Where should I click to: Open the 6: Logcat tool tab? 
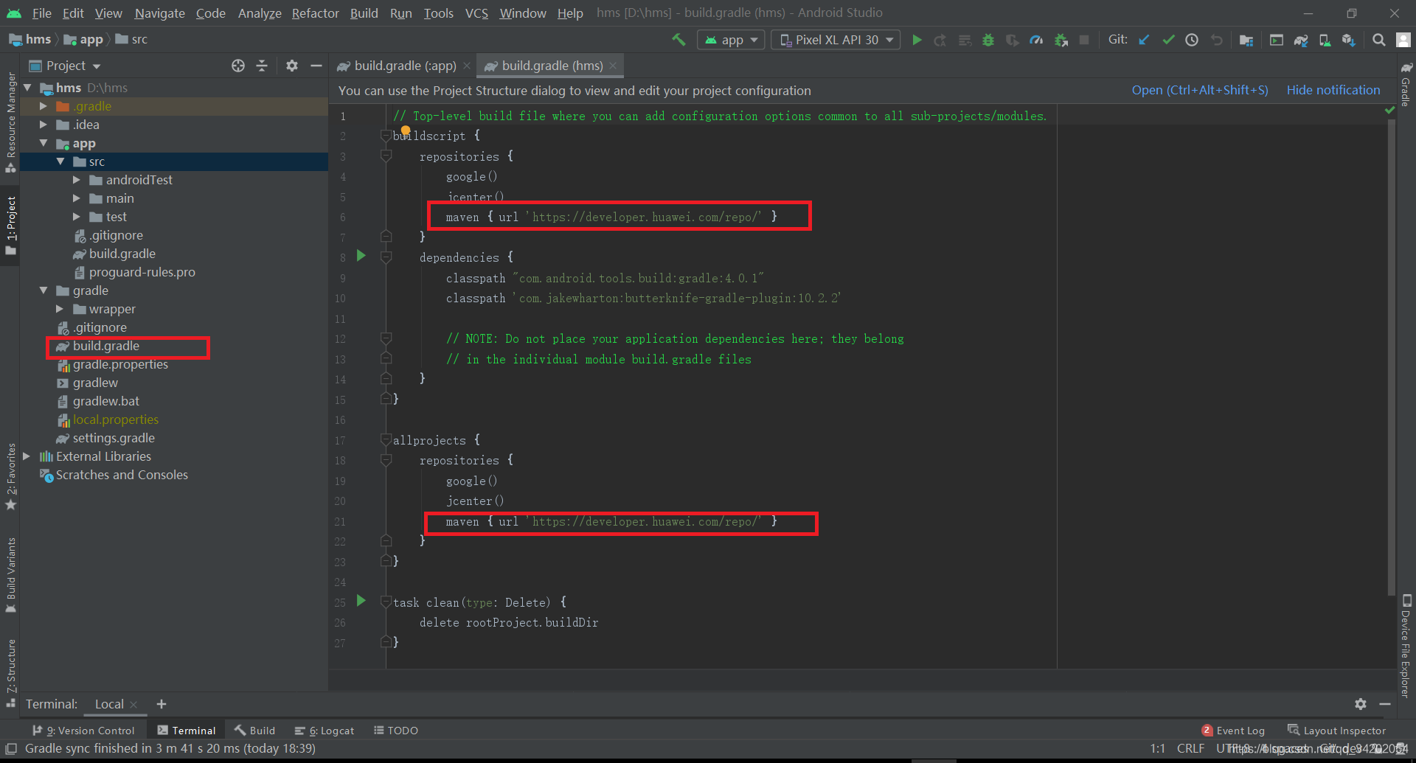324,730
